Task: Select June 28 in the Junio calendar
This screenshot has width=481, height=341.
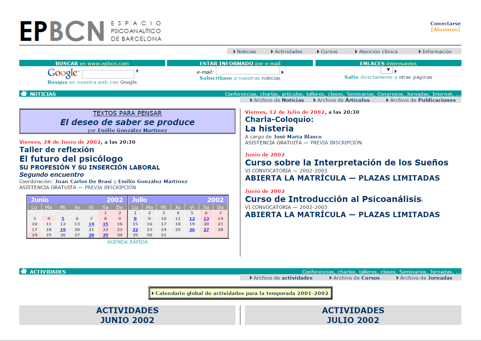Action: (91, 235)
